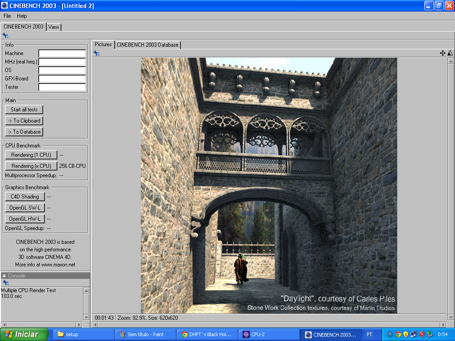Click the pin icon below CINEBENCH 2003 tab
The height and width of the screenshot is (341, 455).
coord(5,36)
